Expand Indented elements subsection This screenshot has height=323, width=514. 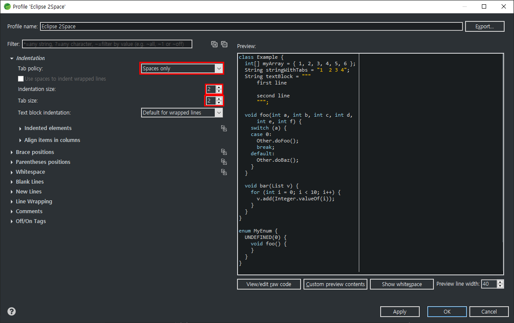[x=20, y=129]
